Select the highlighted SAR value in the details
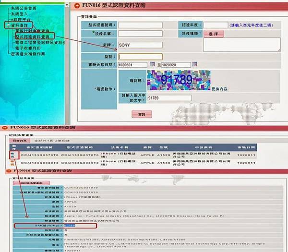The image size is (288, 252). (70, 226)
